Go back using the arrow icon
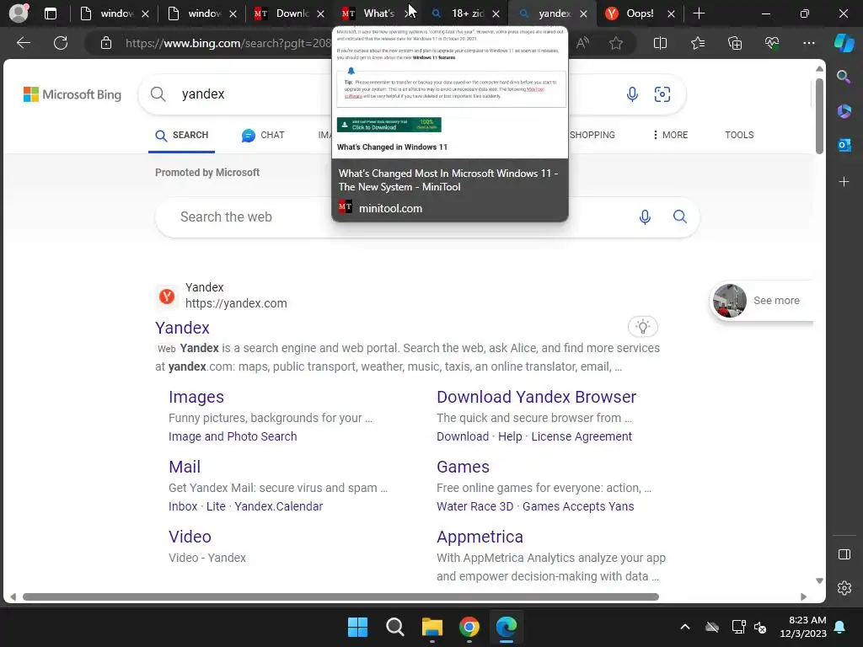 click(x=23, y=43)
